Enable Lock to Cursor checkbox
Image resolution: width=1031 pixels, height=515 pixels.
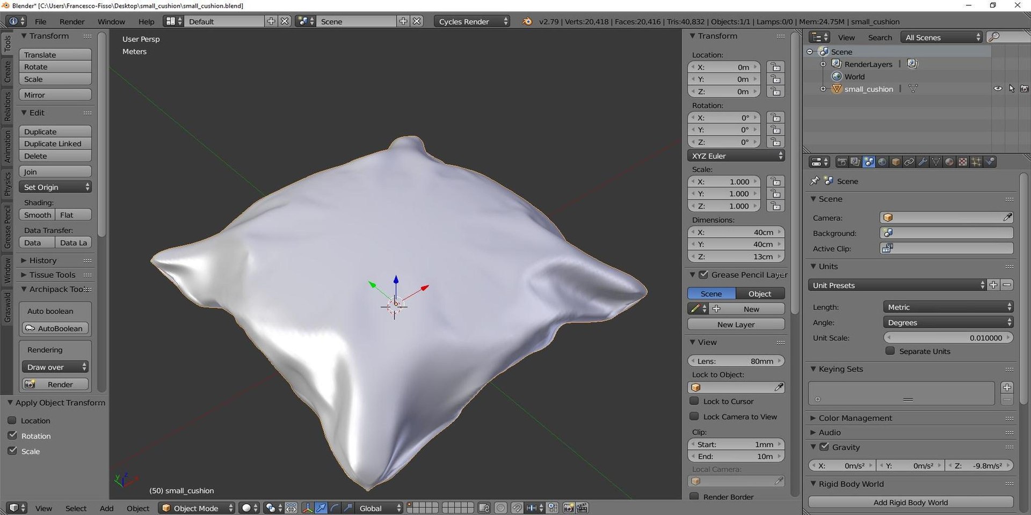tap(694, 401)
